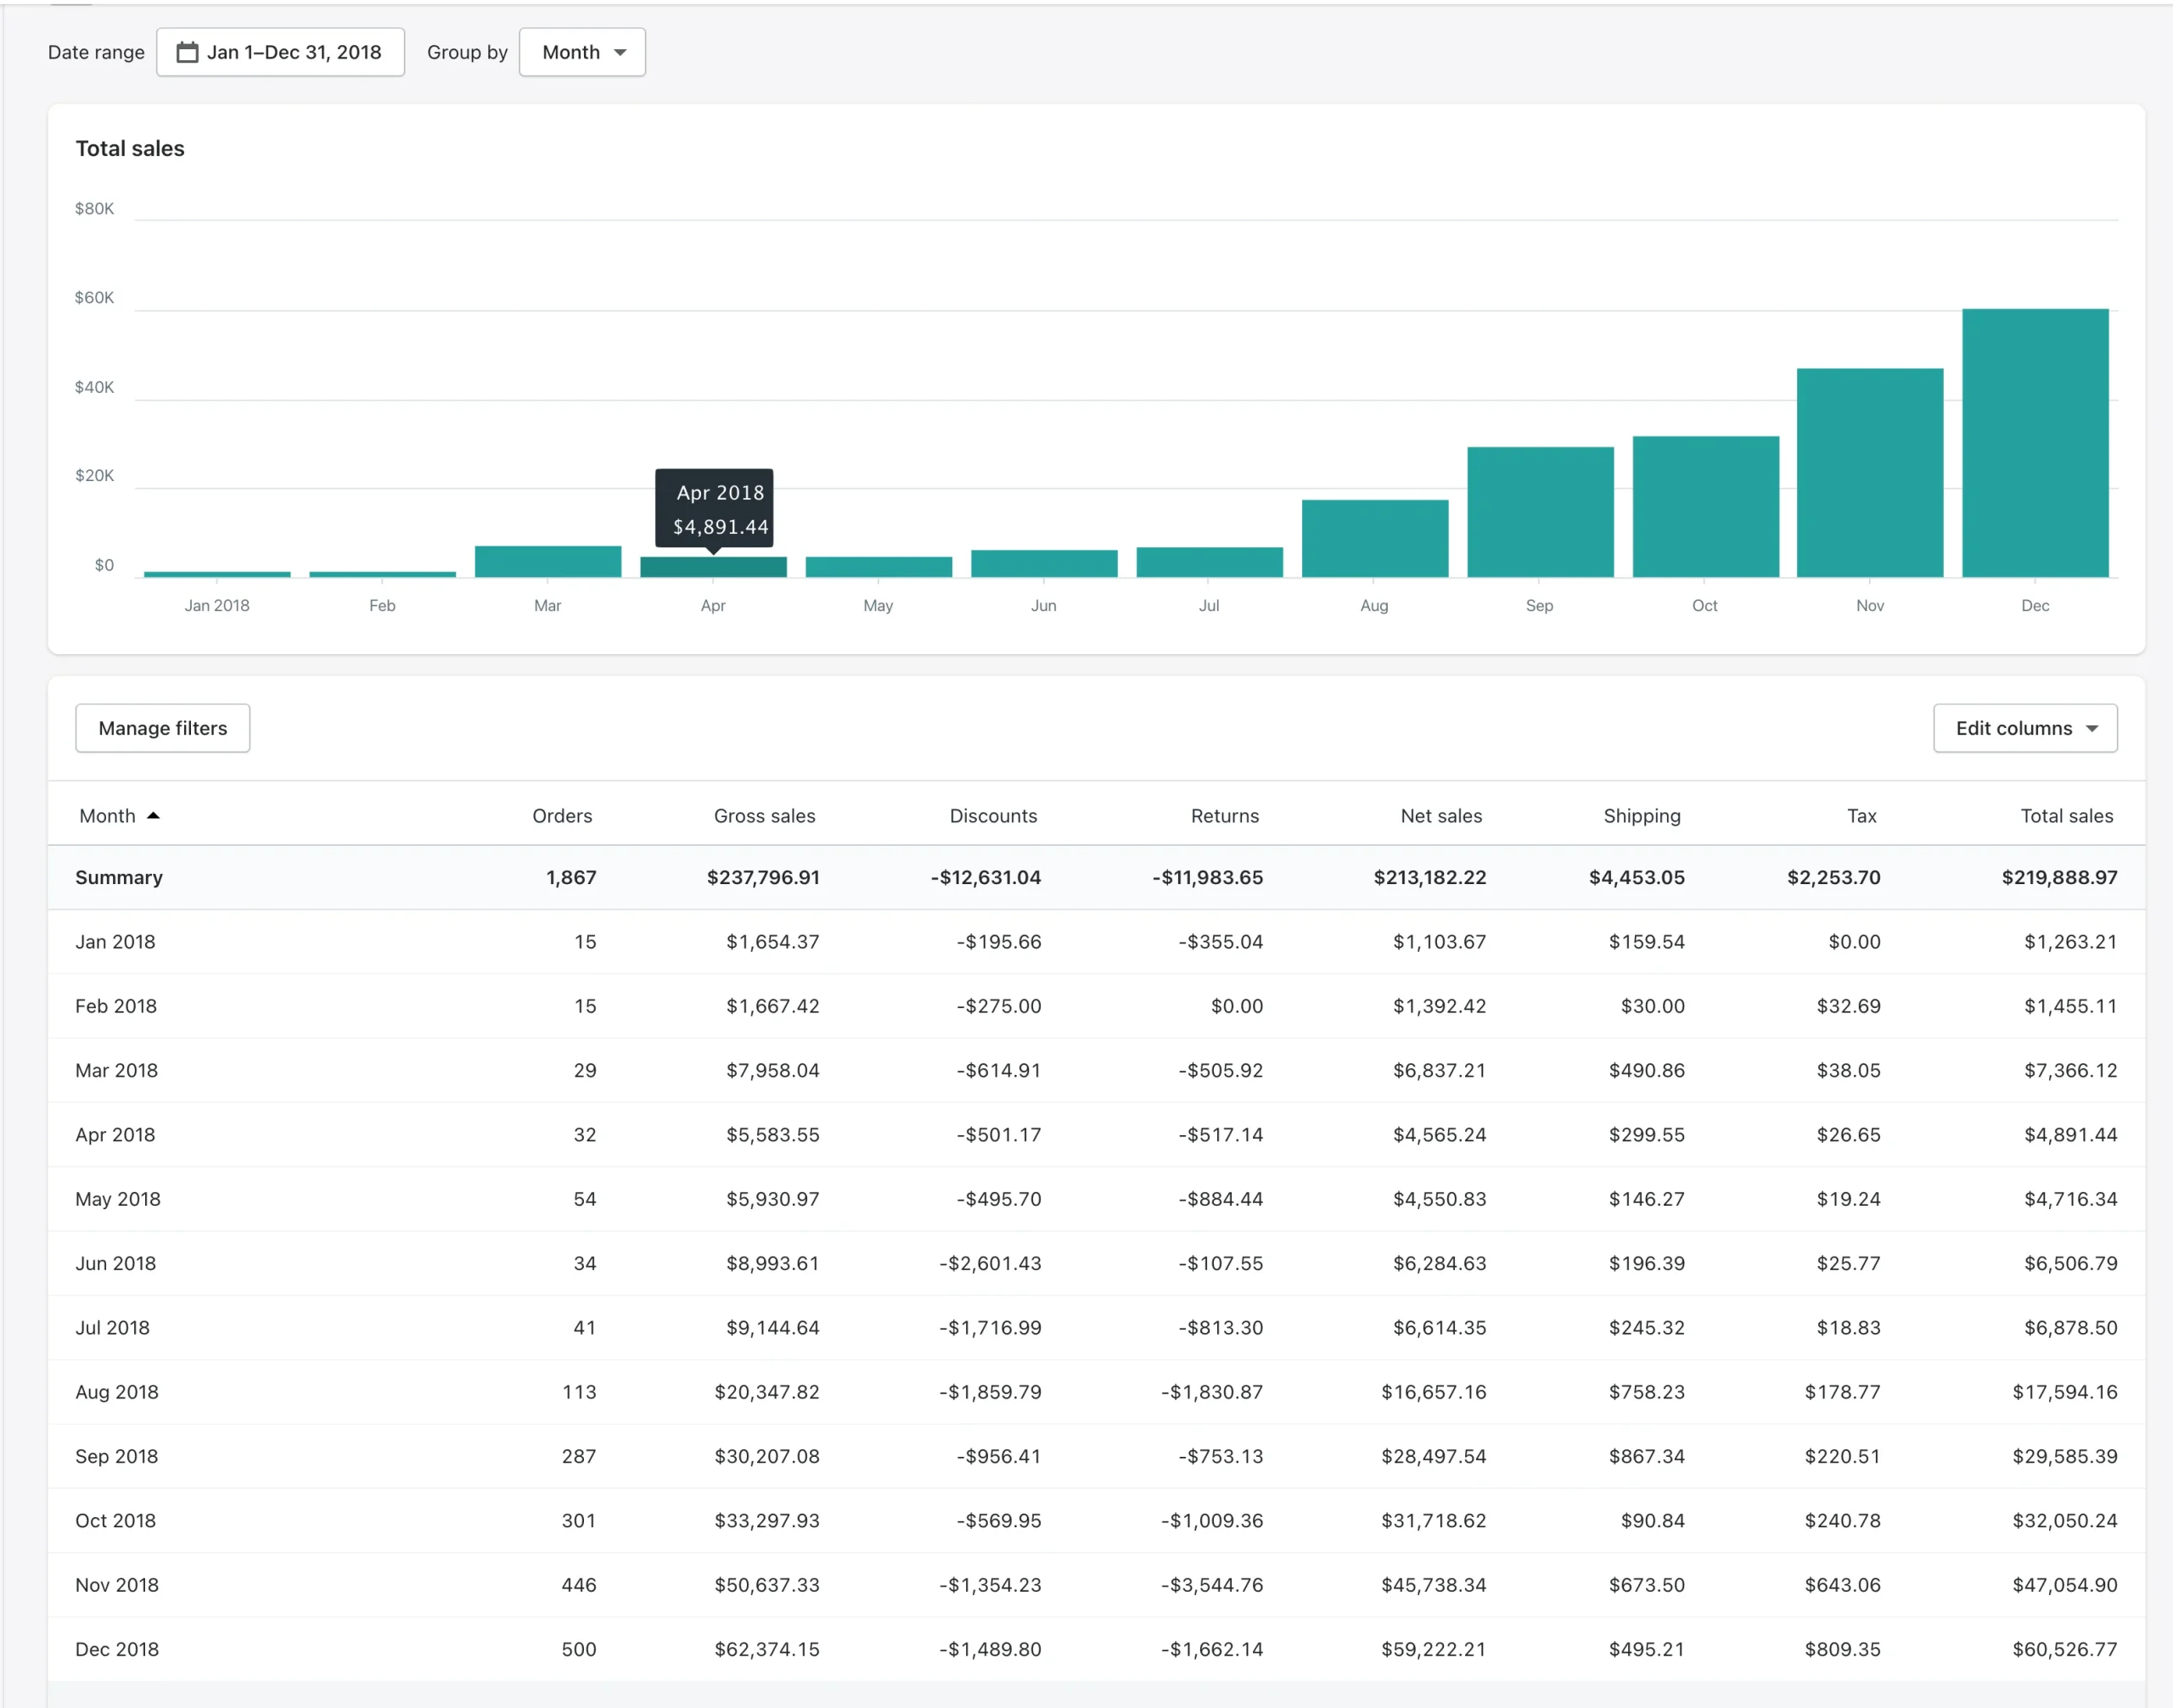Click Aug 2018 orders count 113

tap(579, 1392)
